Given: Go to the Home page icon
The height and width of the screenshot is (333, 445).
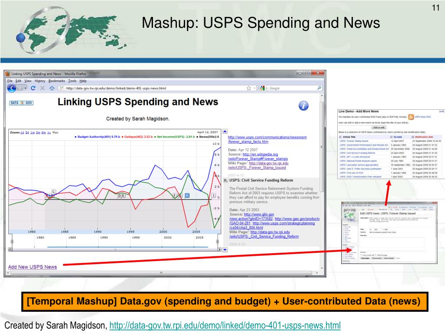Looking at the screenshot, I should pos(52,88).
